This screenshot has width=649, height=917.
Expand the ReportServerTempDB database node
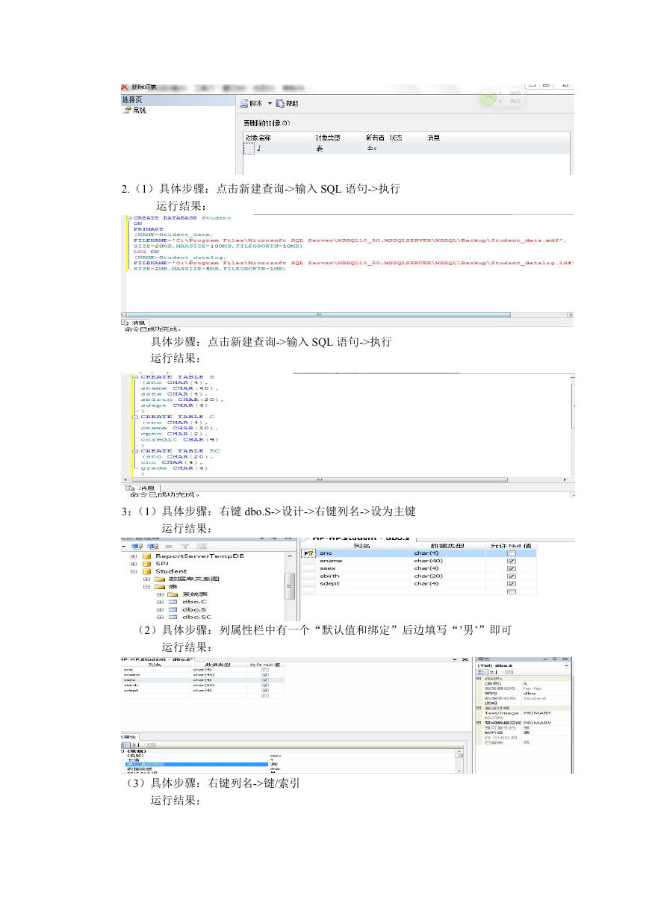[134, 556]
